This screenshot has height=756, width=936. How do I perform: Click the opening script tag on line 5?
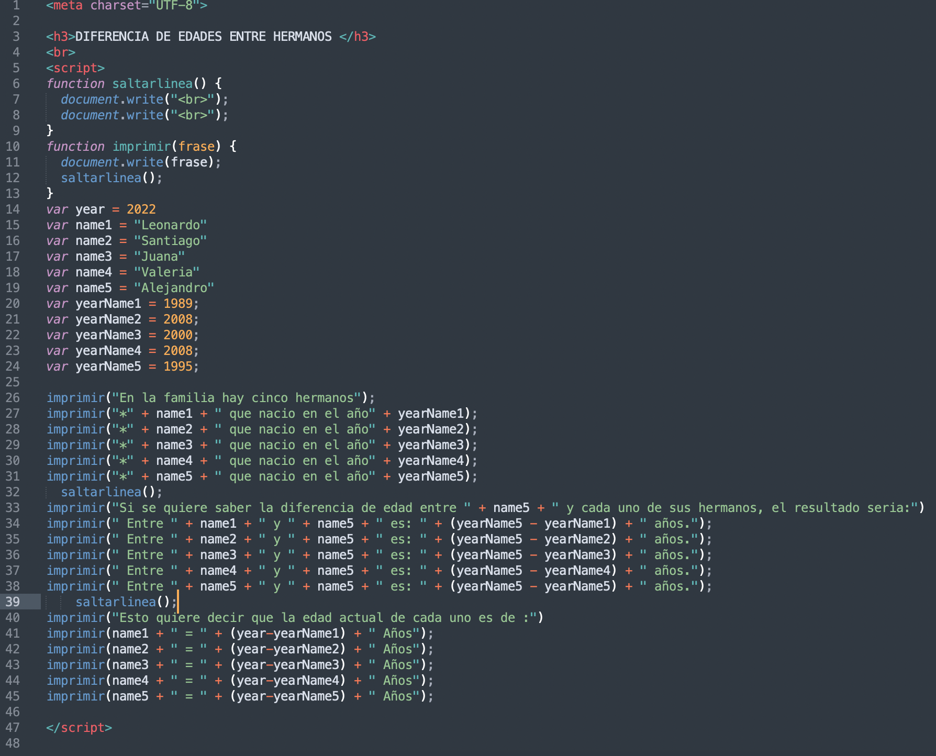(75, 68)
